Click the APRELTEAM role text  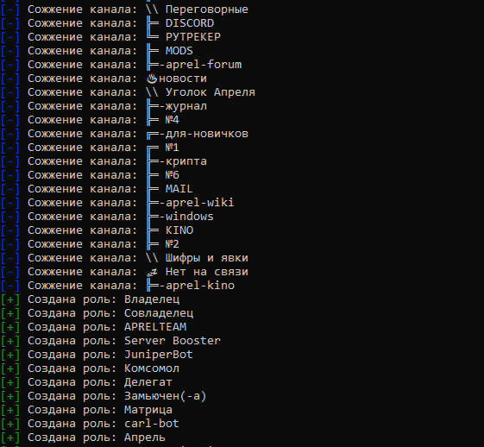(x=155, y=327)
